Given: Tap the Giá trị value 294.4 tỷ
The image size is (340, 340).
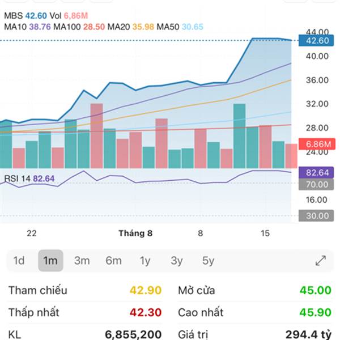Looking at the screenshot, I should click(309, 334).
